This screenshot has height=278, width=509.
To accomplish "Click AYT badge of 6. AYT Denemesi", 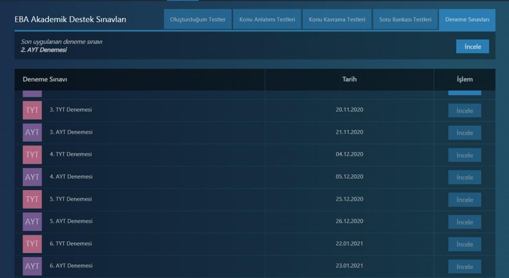I will coord(32,266).
